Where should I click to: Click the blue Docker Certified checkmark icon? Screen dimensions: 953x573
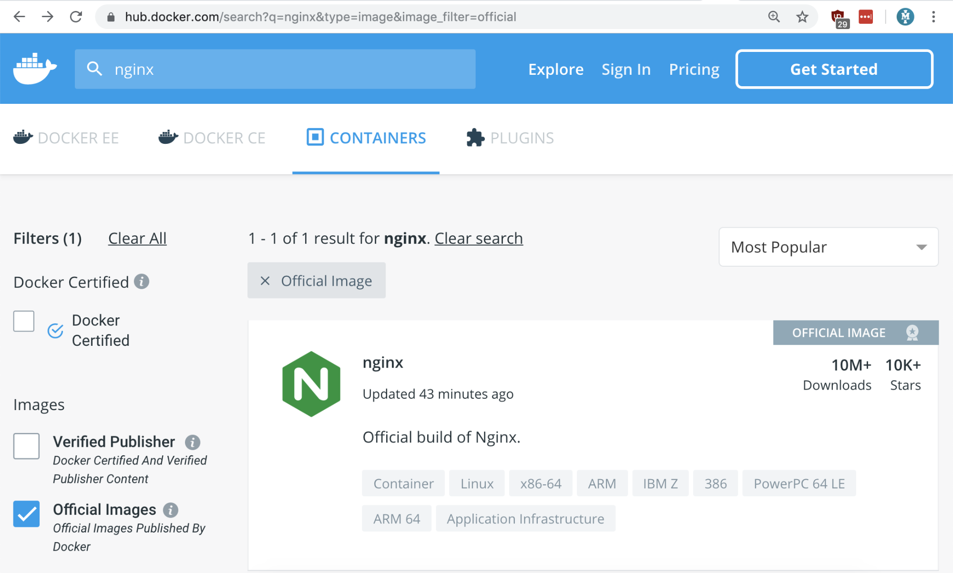[x=55, y=331]
